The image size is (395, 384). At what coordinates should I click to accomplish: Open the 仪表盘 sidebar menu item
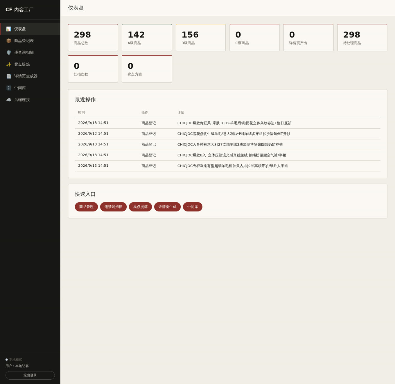[30, 29]
